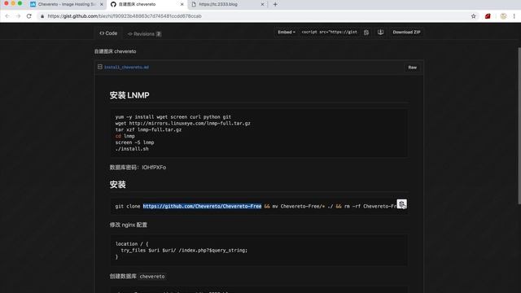Click the page vertical scrollbar
The image size is (521, 293).
(x=519, y=126)
